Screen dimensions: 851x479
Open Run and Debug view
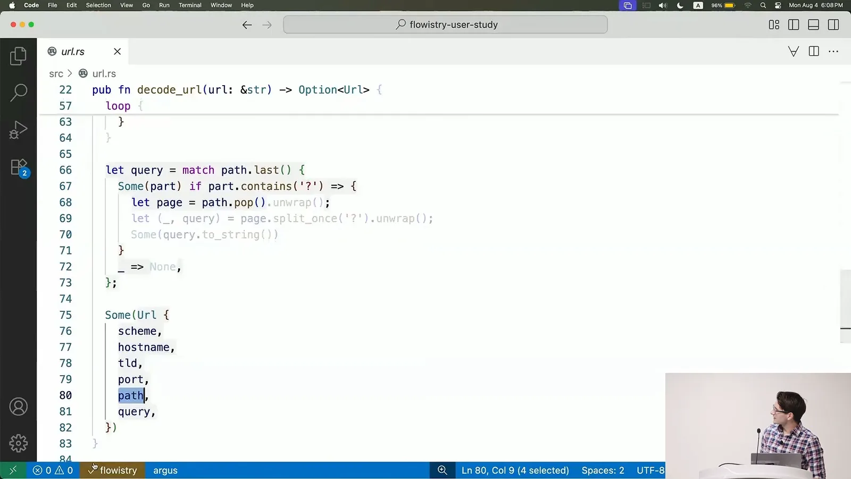(18, 130)
